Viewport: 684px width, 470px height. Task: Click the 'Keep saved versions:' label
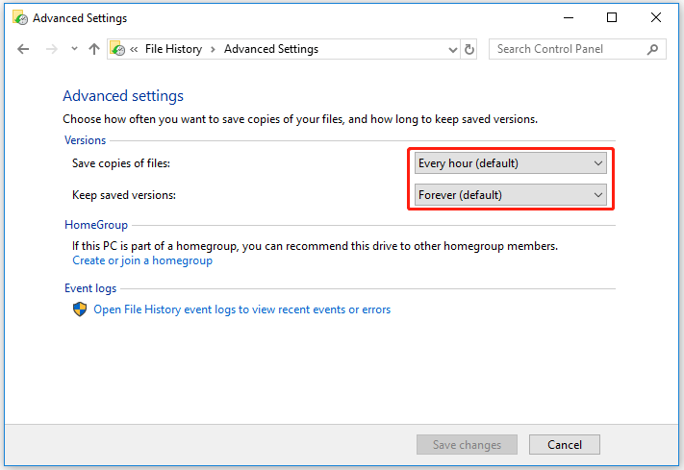pyautogui.click(x=124, y=195)
